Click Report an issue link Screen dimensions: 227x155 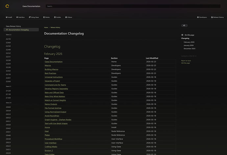tap(186, 61)
